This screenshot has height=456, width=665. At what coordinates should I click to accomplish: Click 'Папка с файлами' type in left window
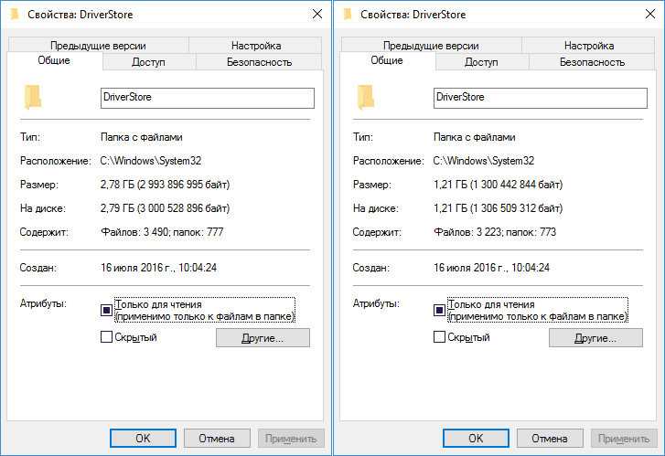142,137
